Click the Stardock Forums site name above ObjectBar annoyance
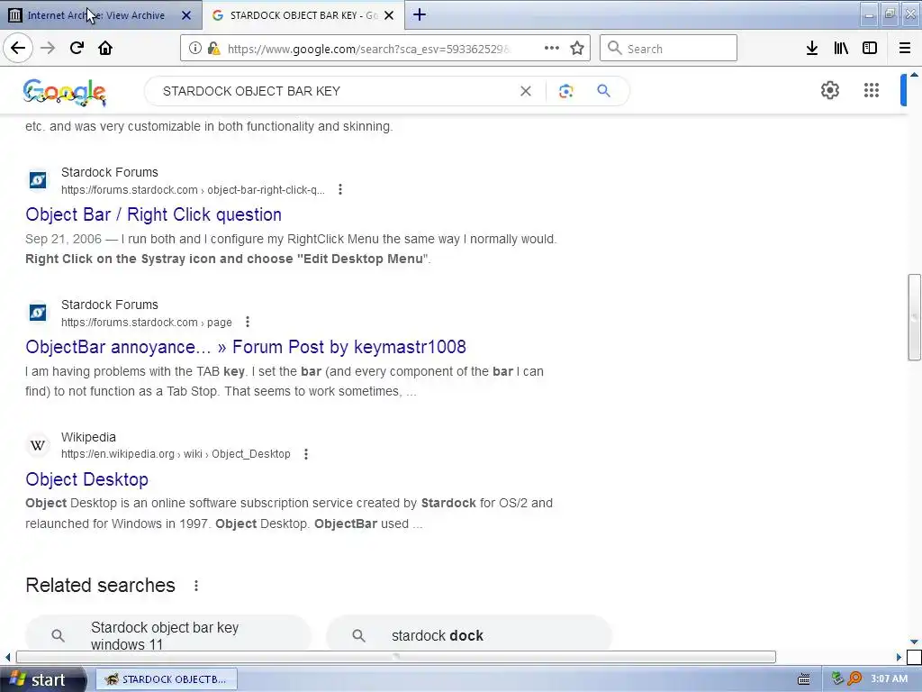Image resolution: width=922 pixels, height=692 pixels. [109, 305]
